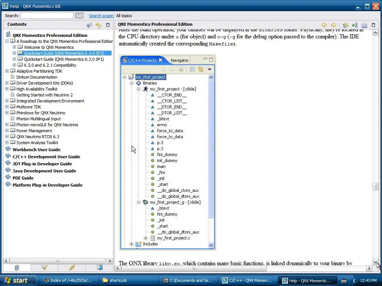Click the content horizontal scroll-right arrow

coord(369,268)
